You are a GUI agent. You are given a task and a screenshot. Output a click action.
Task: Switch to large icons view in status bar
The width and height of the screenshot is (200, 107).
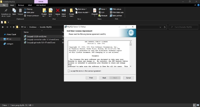click(x=197, y=105)
